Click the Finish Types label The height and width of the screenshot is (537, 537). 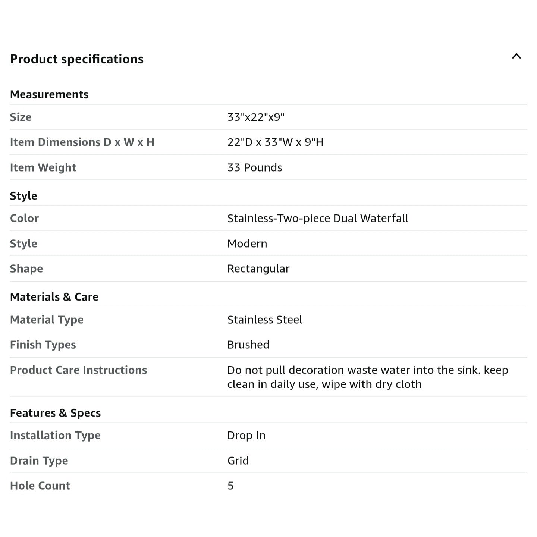tap(43, 345)
